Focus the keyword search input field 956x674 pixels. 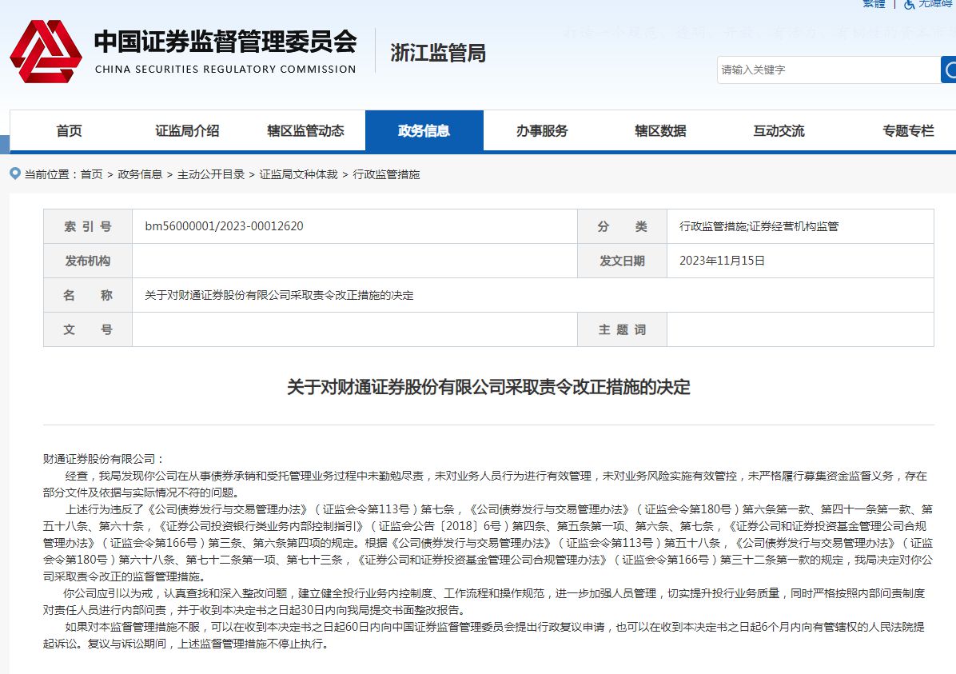coord(829,70)
